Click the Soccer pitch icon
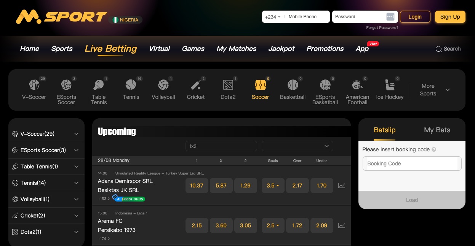Viewport: 475px width, 246px height. 261,84
